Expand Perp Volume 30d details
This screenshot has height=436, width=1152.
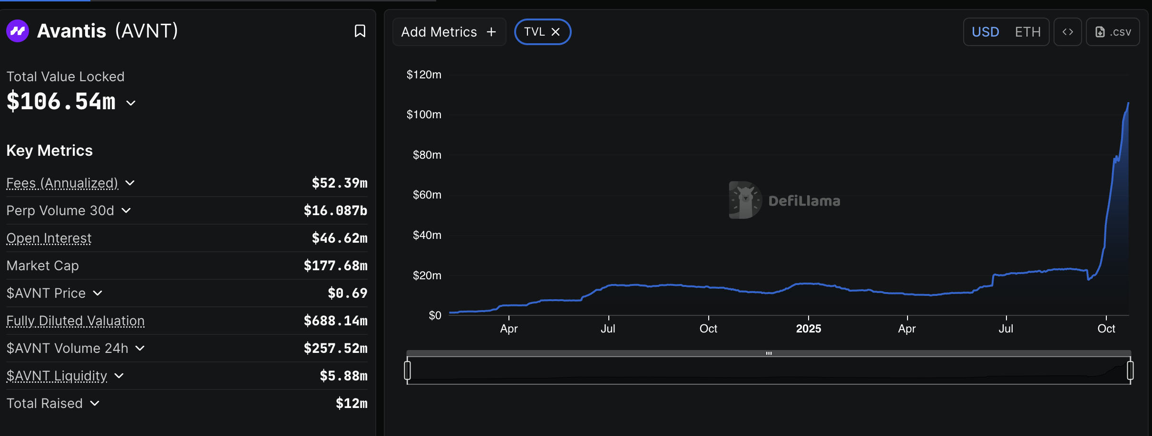coord(126,210)
